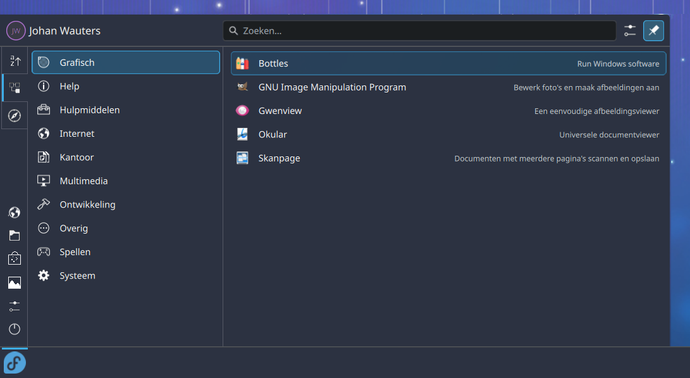
Task: Click the image viewer sidebar icon
Action: click(x=15, y=282)
